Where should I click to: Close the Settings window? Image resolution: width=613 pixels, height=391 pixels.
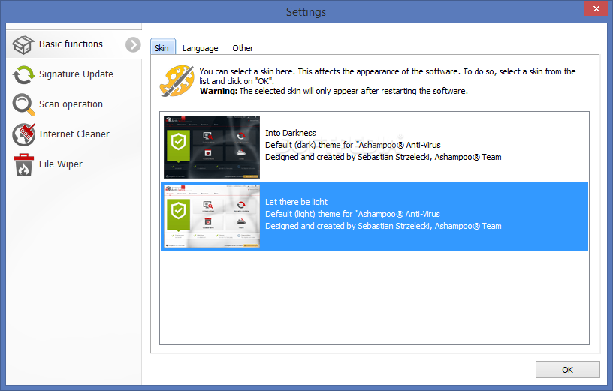tap(596, 8)
